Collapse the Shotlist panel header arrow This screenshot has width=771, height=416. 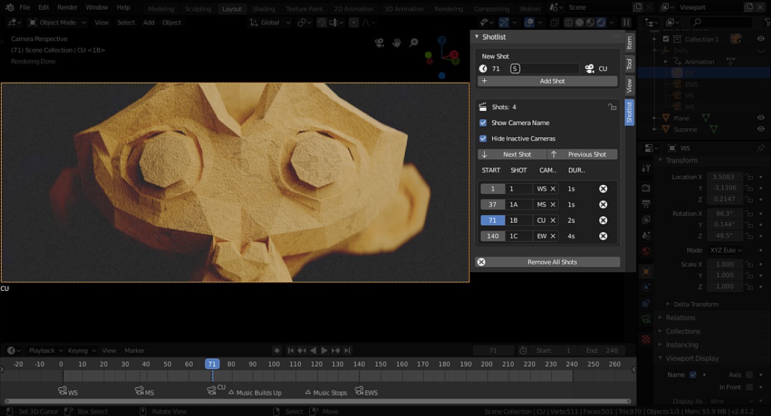coord(475,37)
